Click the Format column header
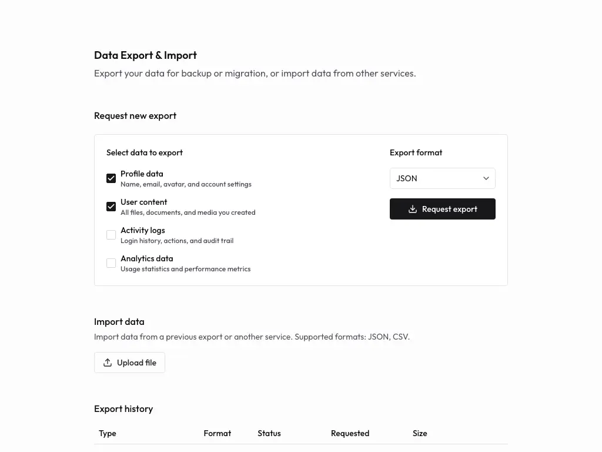 [x=218, y=433]
